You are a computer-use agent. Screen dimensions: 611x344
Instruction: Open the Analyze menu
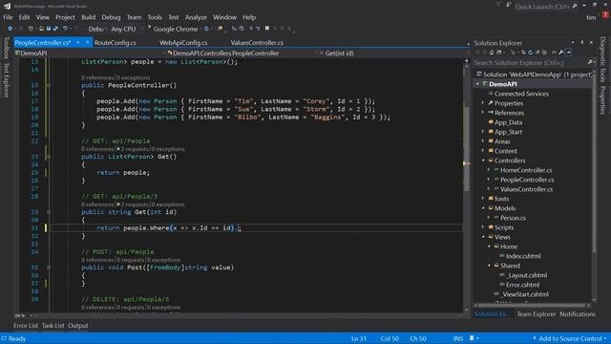(196, 17)
